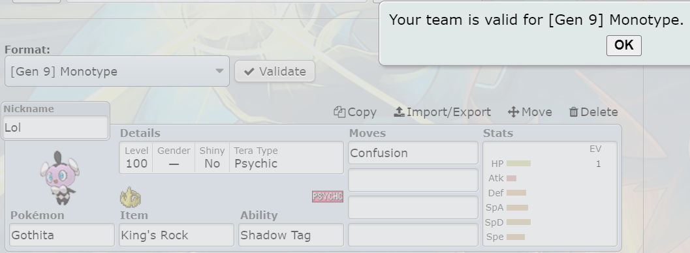Image resolution: width=690 pixels, height=253 pixels.
Task: Click the HP stat bar
Action: pyautogui.click(x=518, y=164)
